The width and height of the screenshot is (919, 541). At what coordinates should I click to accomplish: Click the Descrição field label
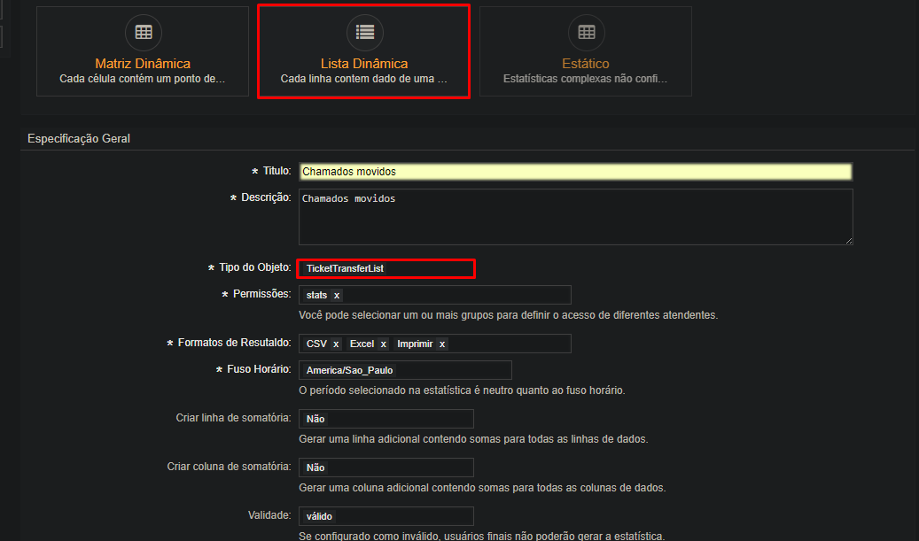(261, 197)
